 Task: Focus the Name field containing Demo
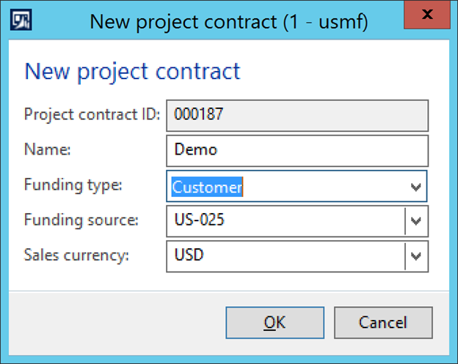[297, 150]
